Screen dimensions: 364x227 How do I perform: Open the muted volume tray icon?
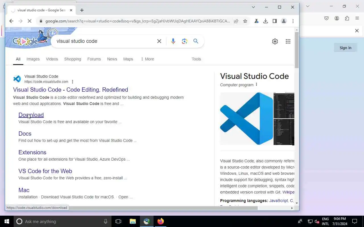tap(317, 222)
